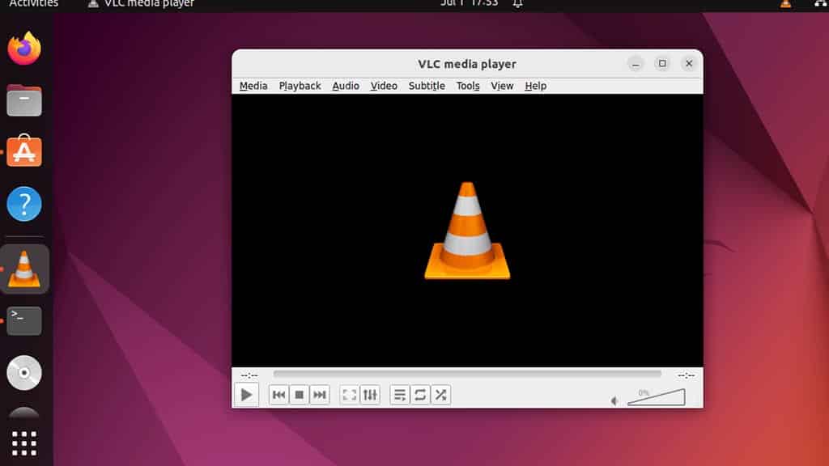Toggle remaining time display label
The height and width of the screenshot is (466, 829).
click(687, 375)
